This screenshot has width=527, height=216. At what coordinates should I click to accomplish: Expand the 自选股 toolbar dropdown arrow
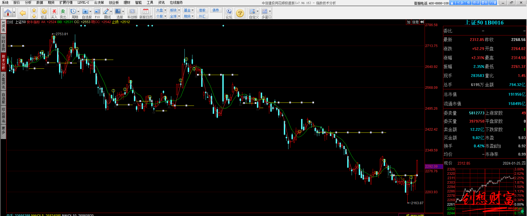coord(90,11)
